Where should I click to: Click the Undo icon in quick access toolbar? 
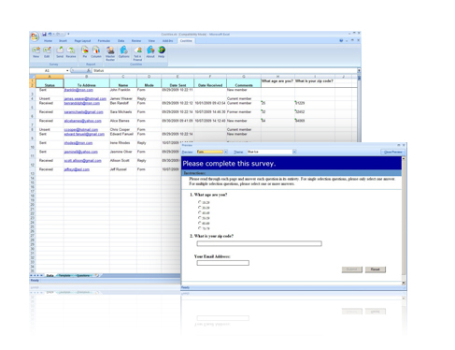click(x=50, y=34)
